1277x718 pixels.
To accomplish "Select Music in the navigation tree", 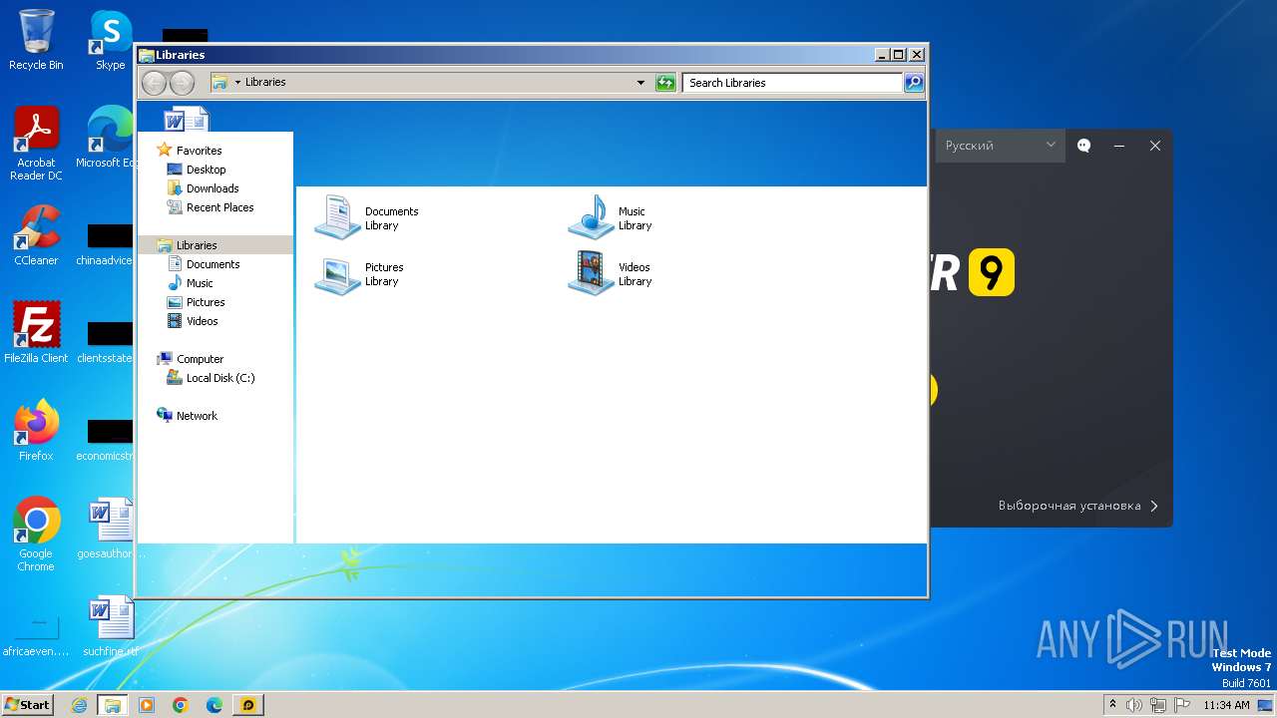I will pos(200,283).
